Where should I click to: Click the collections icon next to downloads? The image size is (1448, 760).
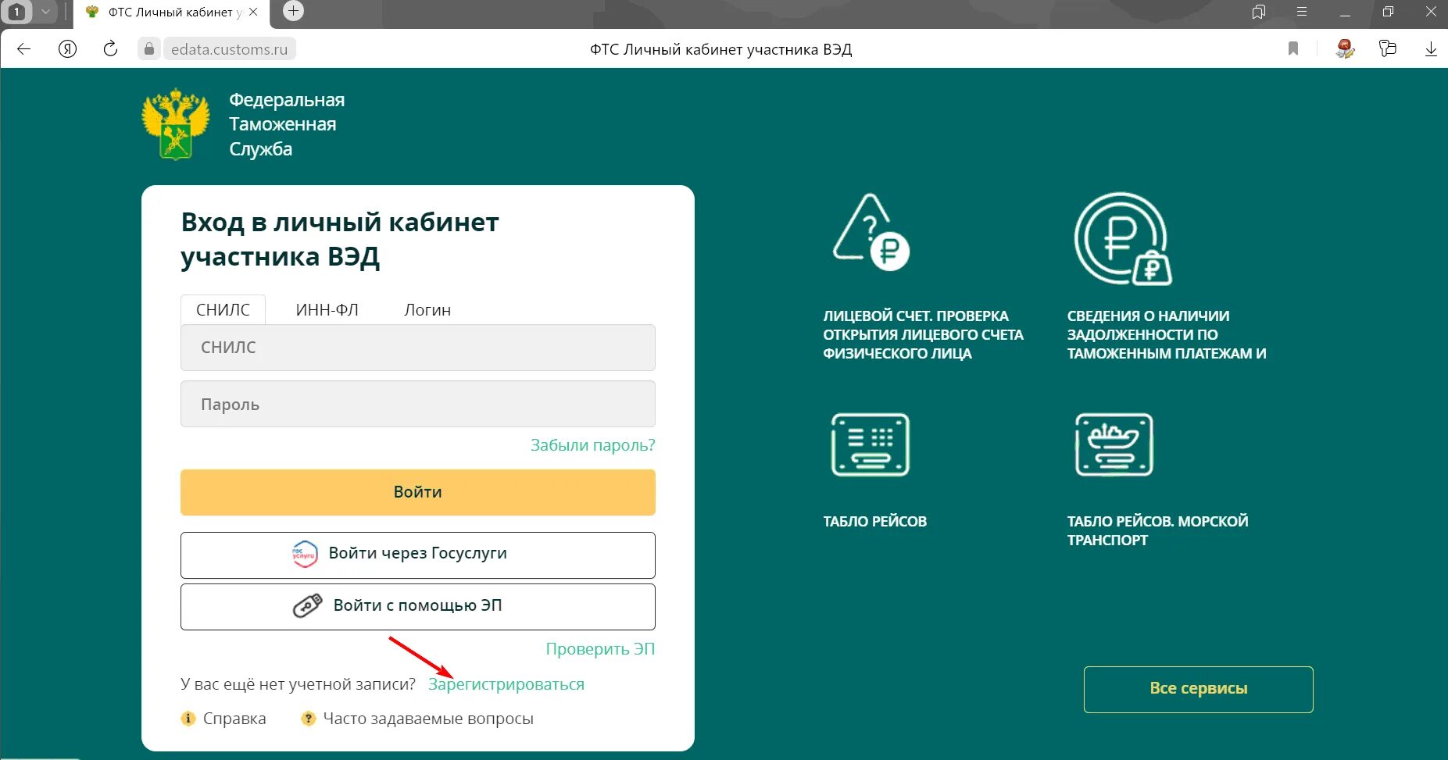1388,49
